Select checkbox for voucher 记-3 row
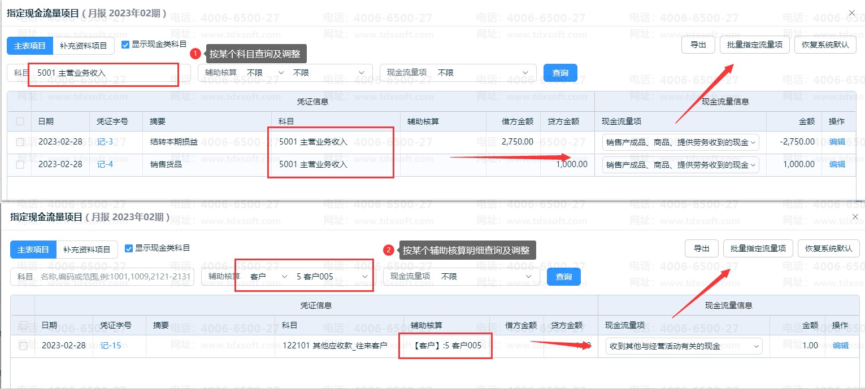 pyautogui.click(x=20, y=142)
